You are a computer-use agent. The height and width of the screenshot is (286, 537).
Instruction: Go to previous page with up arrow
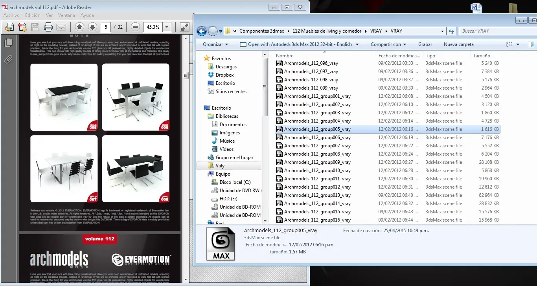[79, 27]
